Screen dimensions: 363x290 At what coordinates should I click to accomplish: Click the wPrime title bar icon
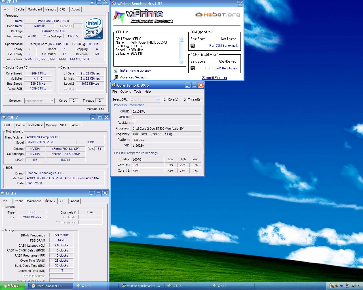[x=114, y=4]
